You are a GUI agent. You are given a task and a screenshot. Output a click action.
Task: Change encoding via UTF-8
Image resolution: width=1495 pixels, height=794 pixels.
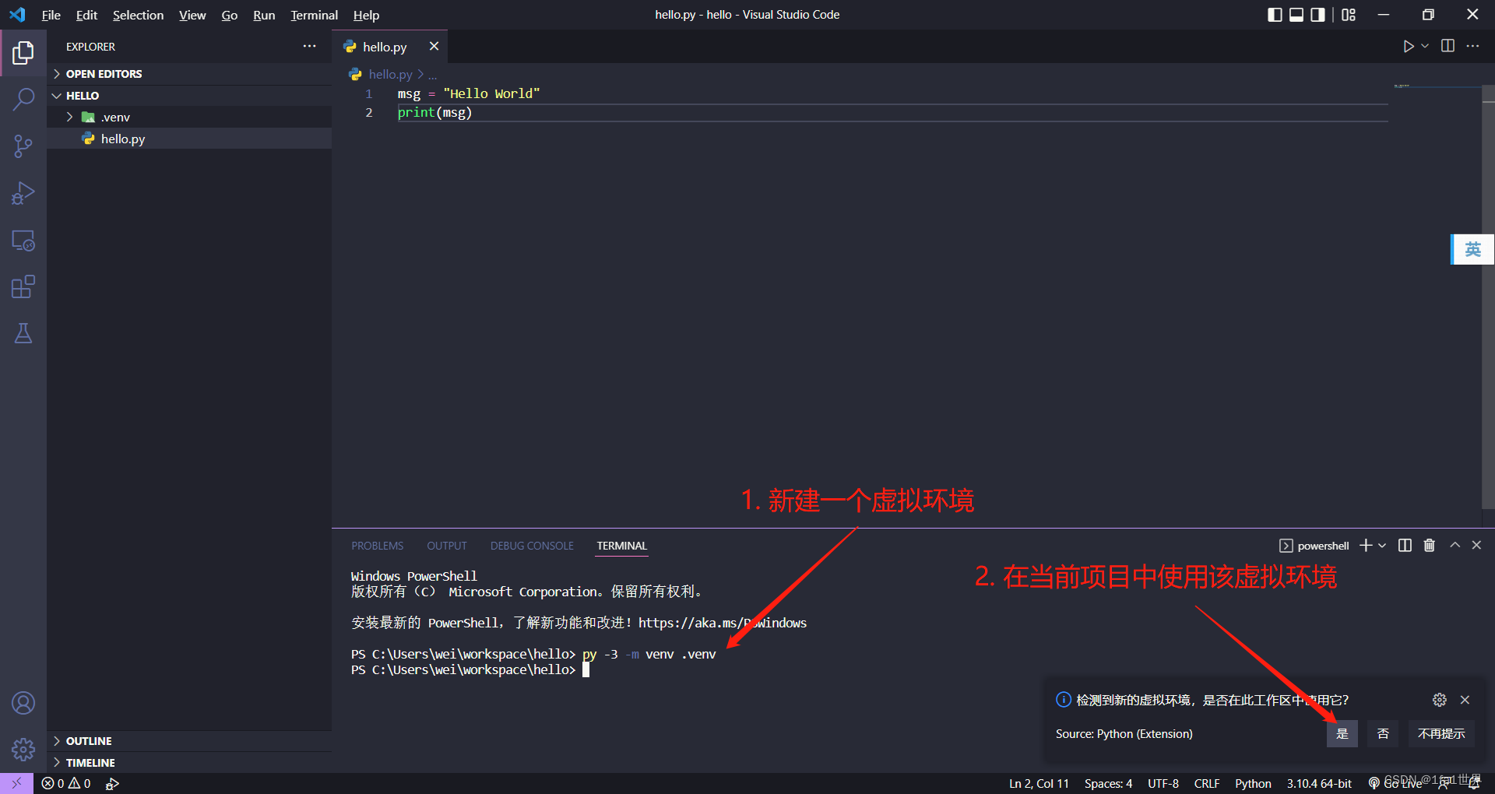click(x=1163, y=784)
